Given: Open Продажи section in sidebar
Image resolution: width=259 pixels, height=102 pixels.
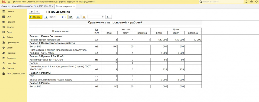Looking at the screenshot, I should 11,22.
